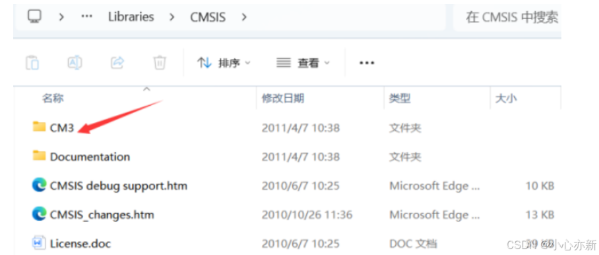Sort by the 类型 column header
Image resolution: width=599 pixels, height=255 pixels.
tap(400, 99)
